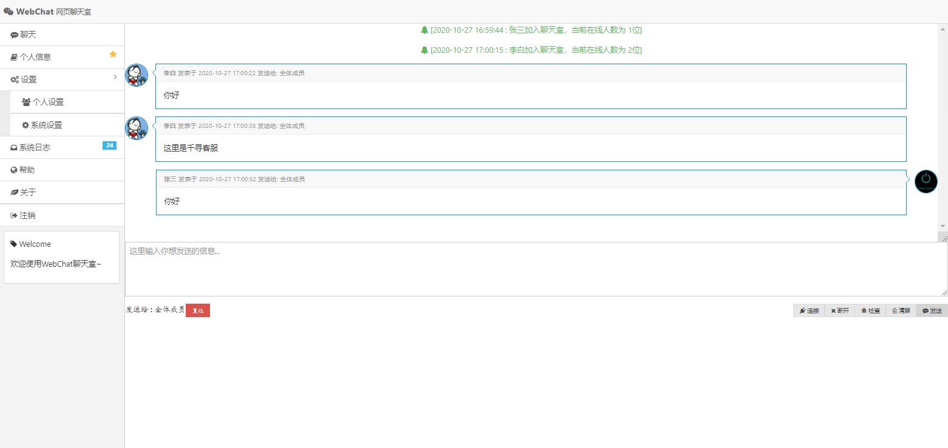Click 注销 to log out

coord(63,215)
